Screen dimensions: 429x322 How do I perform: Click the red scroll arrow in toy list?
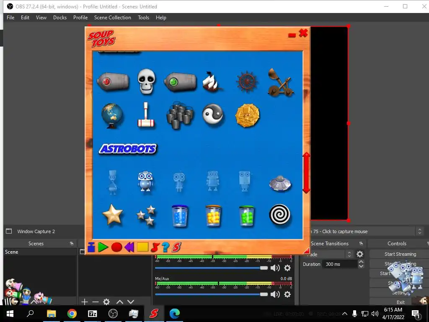(306, 173)
